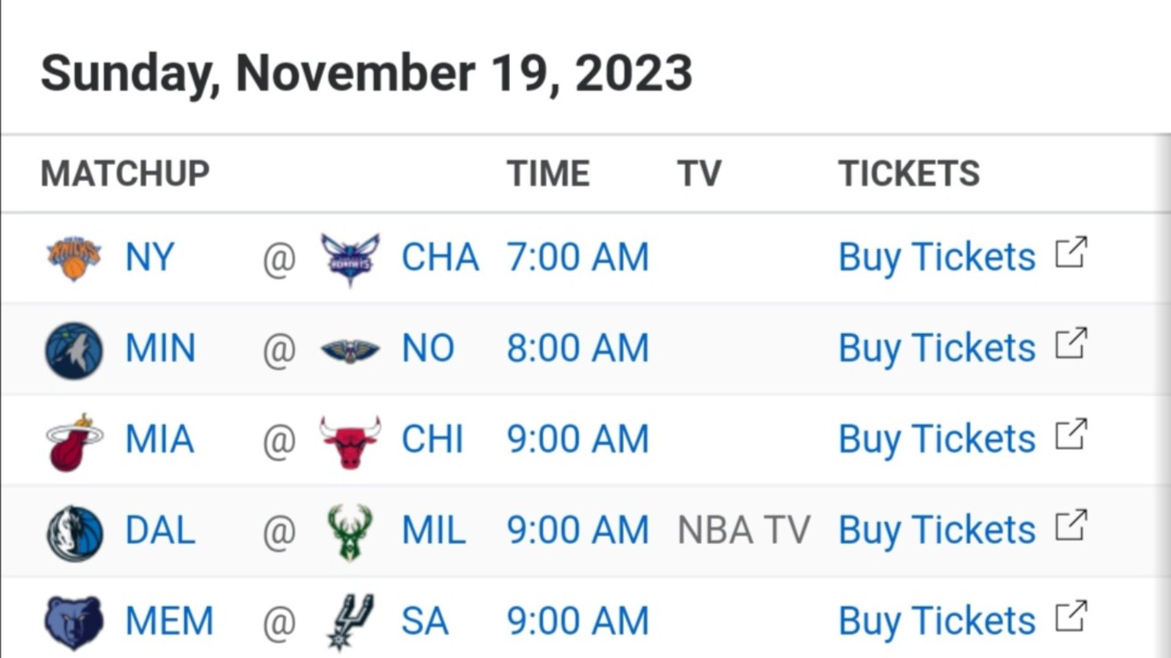
Task: Open the MIL team name link
Action: tap(434, 530)
